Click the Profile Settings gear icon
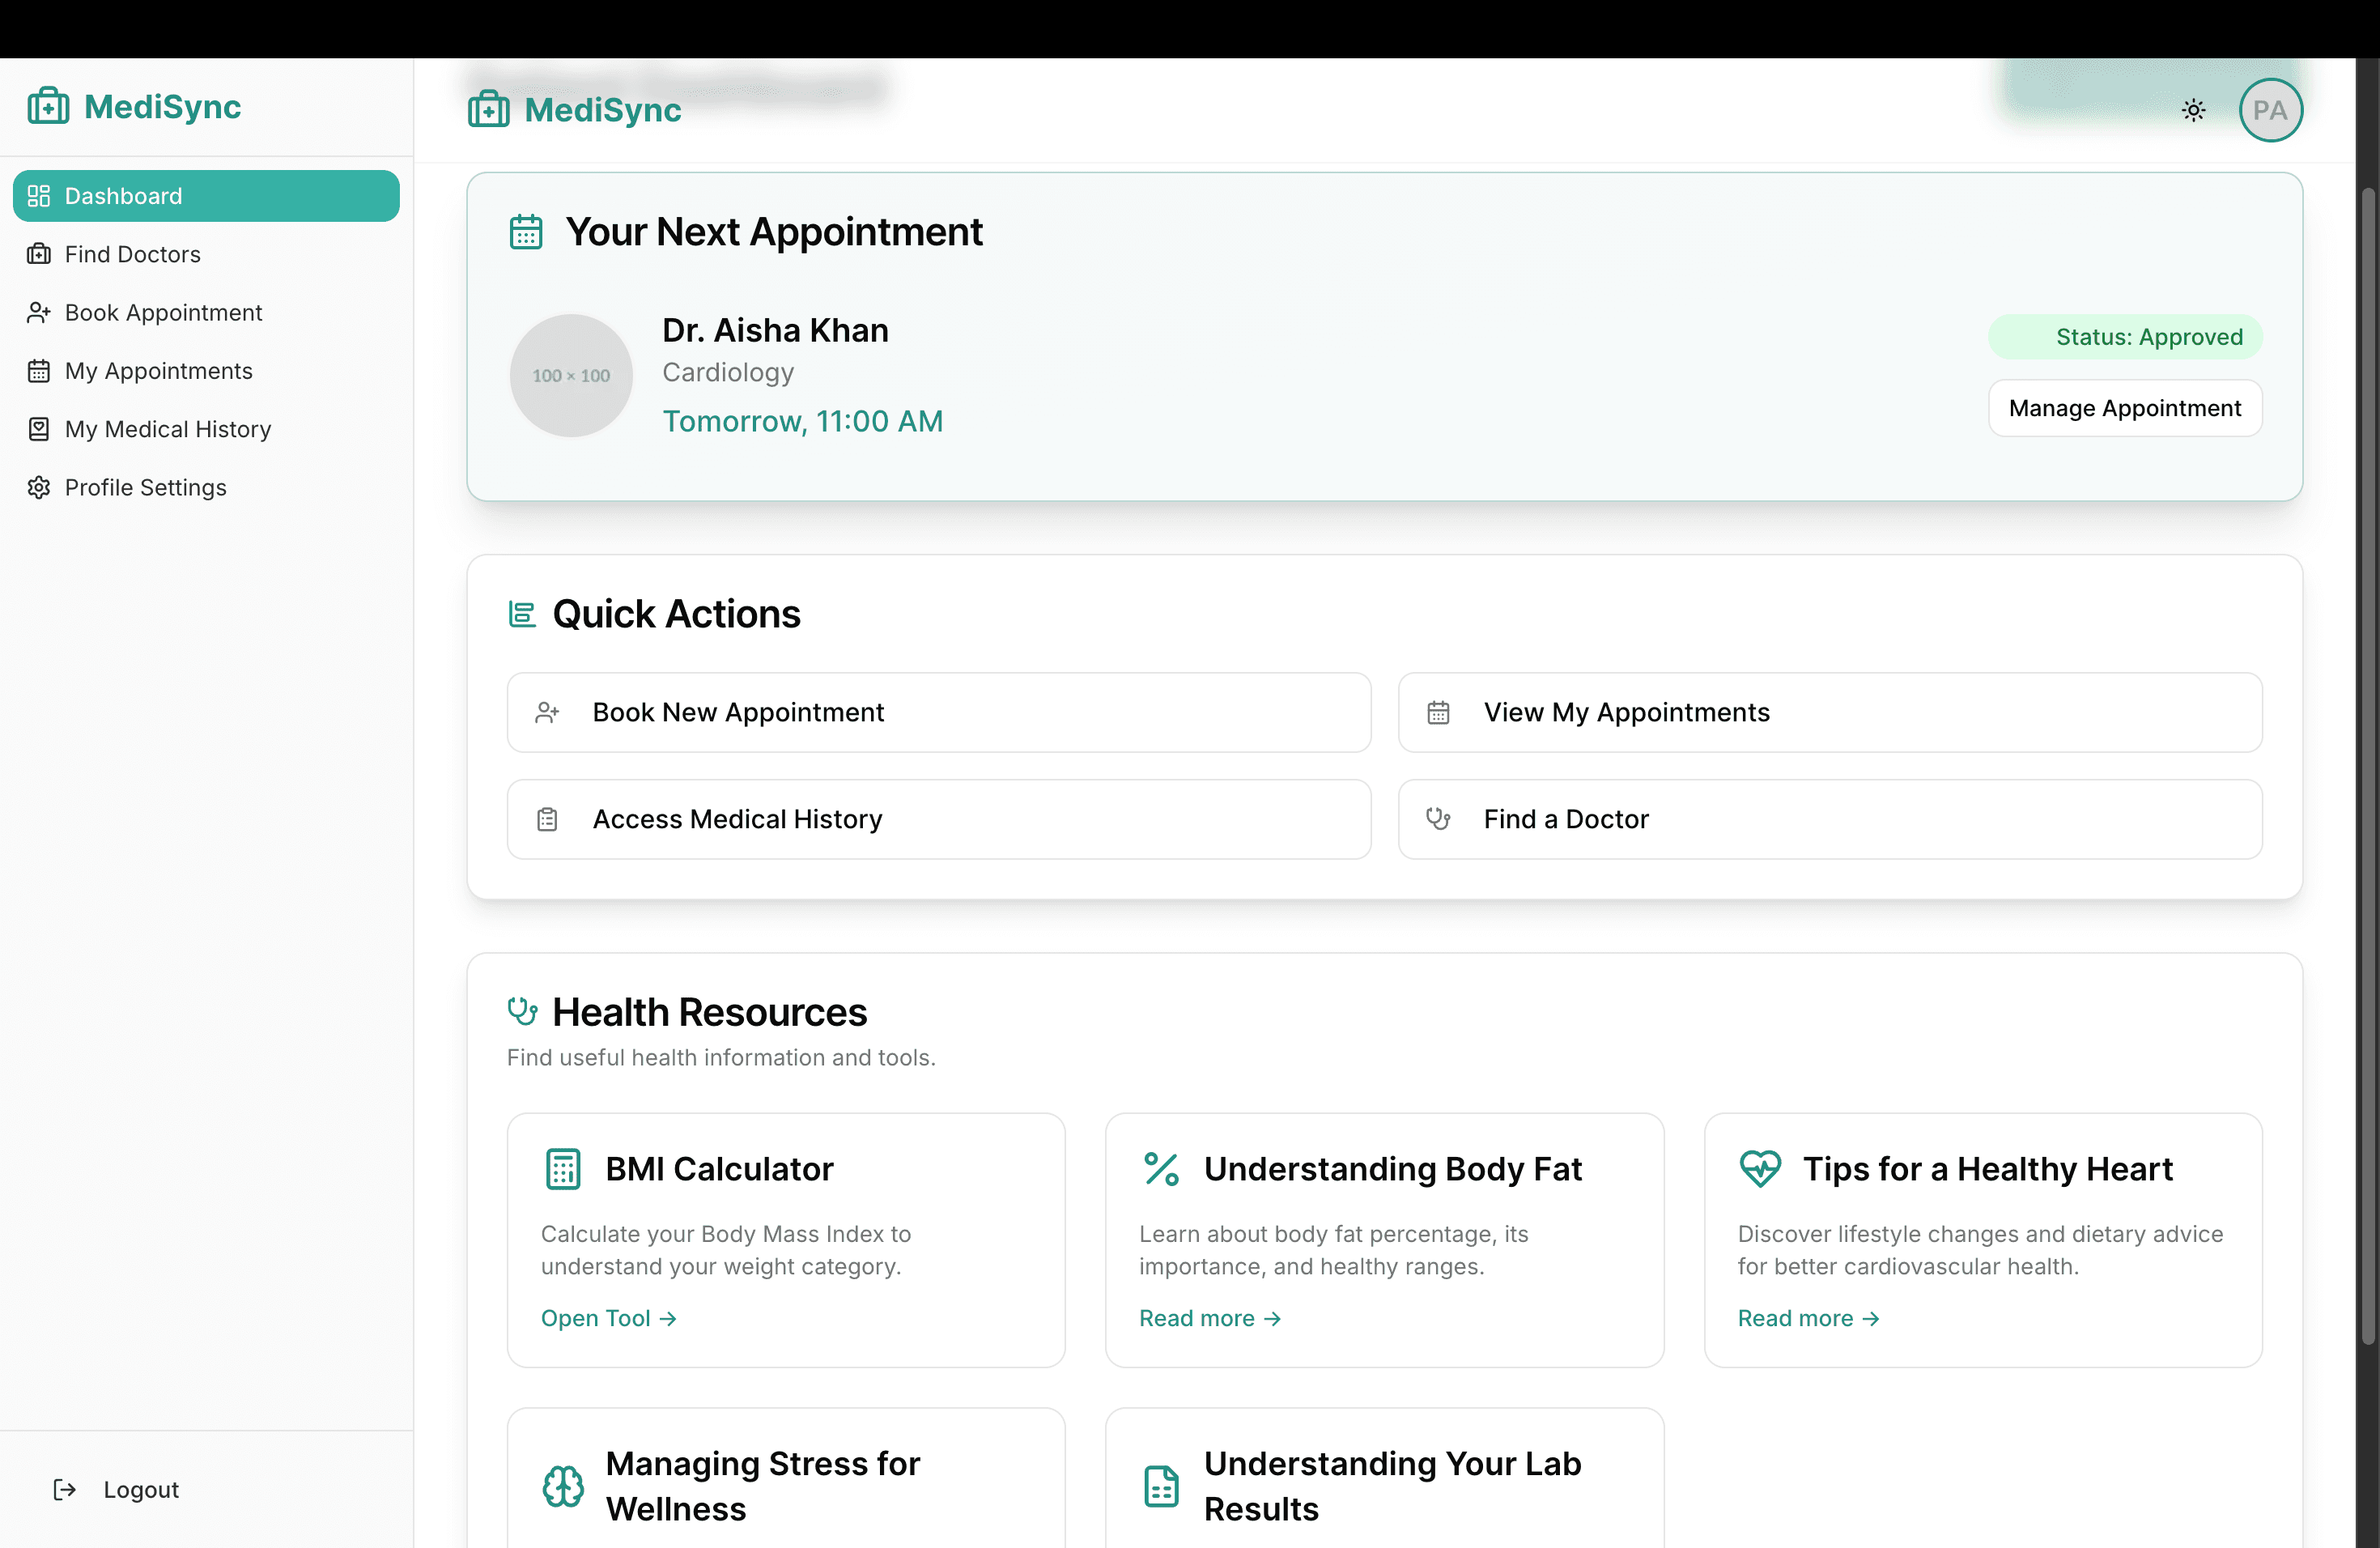 coord(39,487)
